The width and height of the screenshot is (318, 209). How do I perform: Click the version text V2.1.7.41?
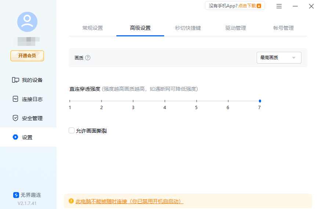click(27, 203)
